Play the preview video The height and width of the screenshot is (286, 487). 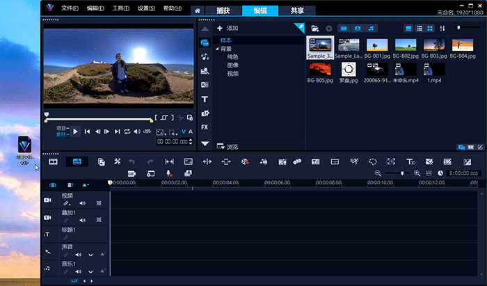[75, 132]
